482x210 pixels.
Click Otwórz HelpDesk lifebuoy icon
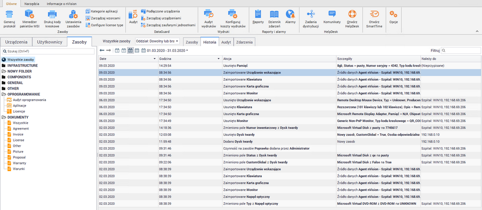(352, 14)
